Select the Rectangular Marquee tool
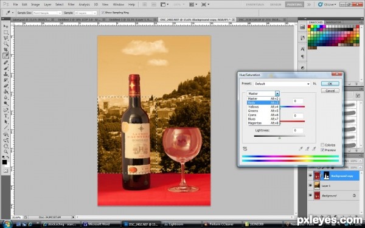The width and height of the screenshot is (365, 228). click(x=5, y=32)
